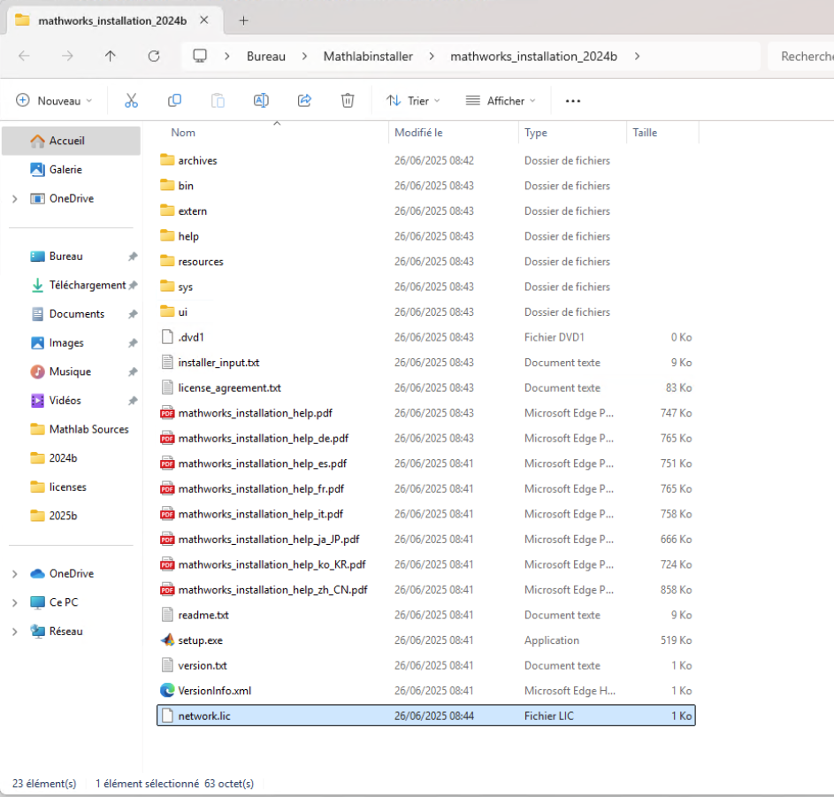Expand chevron after mathworks_installation_2024b breadcrumb

tap(637, 56)
